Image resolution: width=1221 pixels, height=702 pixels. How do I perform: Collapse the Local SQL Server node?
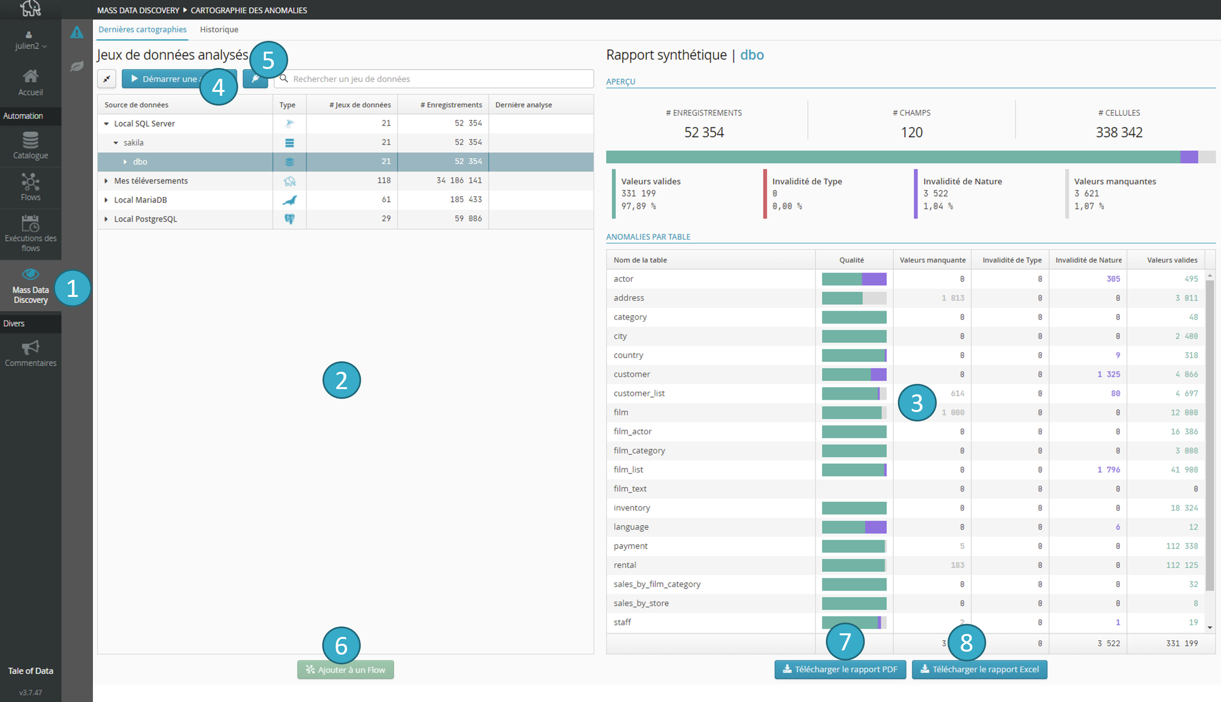106,123
